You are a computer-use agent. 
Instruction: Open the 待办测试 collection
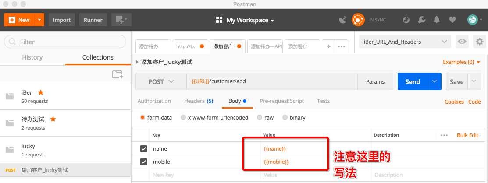[x=65, y=123]
